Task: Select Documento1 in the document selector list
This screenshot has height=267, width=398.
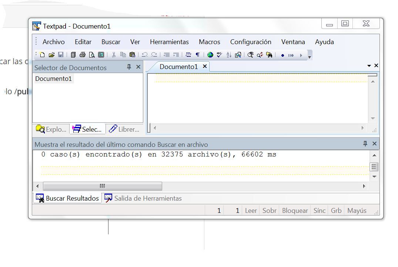Action: click(54, 79)
